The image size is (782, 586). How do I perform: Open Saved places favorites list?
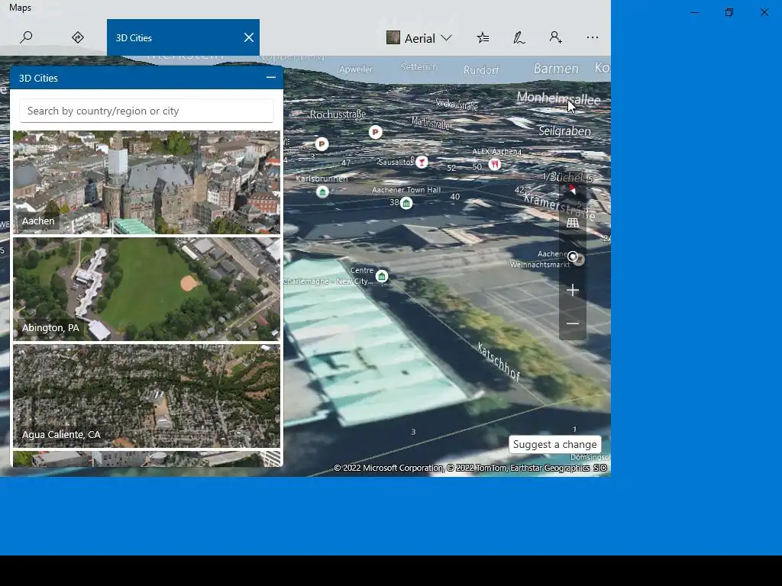tap(483, 37)
